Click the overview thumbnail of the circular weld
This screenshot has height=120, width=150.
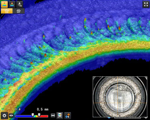point(120,97)
